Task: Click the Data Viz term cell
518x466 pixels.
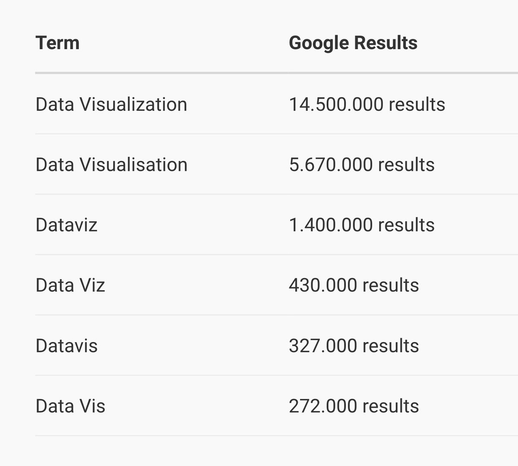Action: 70,286
